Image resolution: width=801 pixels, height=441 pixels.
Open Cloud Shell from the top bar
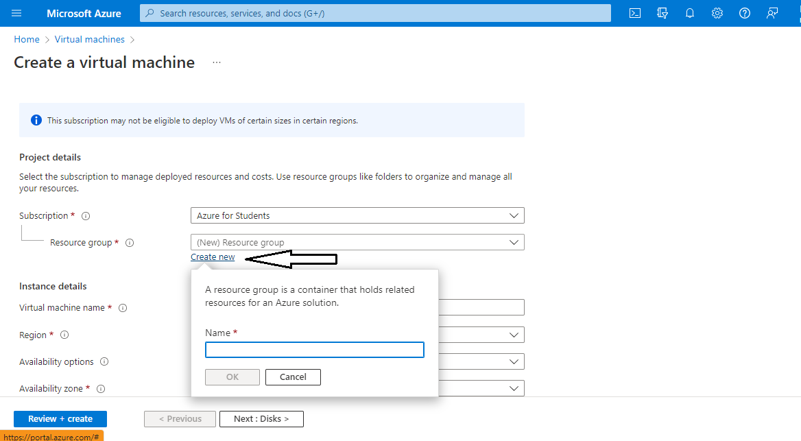click(x=634, y=13)
